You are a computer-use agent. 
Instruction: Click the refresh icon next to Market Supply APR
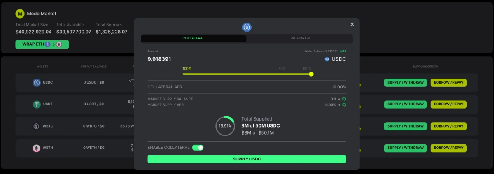pyautogui.click(x=344, y=105)
